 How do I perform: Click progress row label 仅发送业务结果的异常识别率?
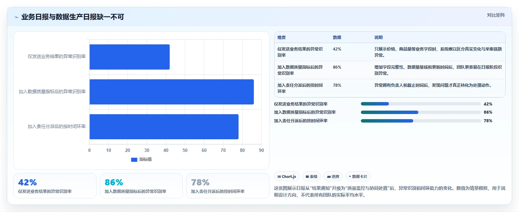coord(301,104)
